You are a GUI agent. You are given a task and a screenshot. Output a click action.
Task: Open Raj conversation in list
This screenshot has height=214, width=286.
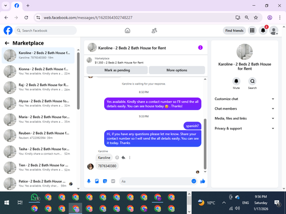pyautogui.click(x=38, y=87)
